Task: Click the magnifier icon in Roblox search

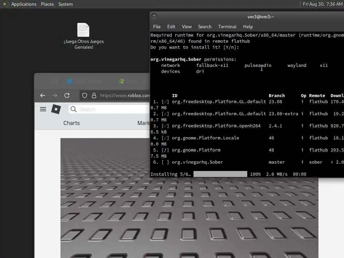Action: [x=74, y=109]
